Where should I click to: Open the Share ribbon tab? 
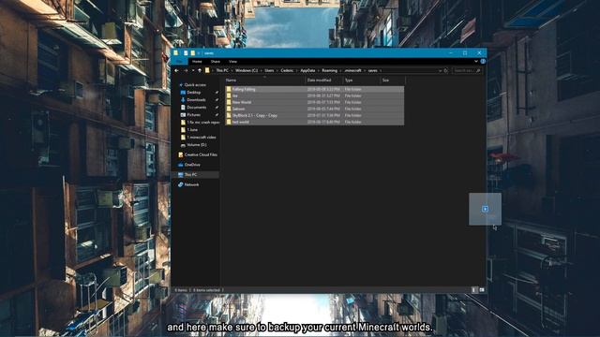tap(216, 61)
